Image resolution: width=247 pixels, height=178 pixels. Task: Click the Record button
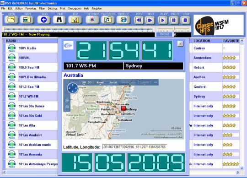click(164, 34)
